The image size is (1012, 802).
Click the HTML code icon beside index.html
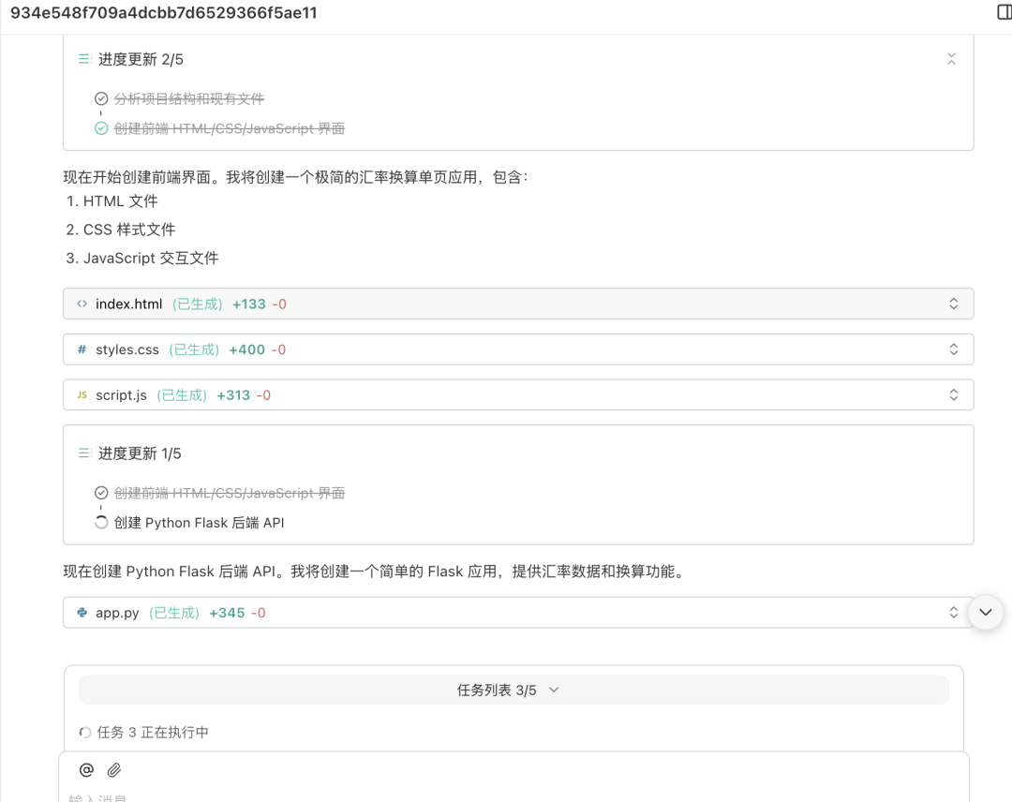tap(82, 304)
